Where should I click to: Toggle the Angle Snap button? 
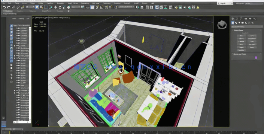pyautogui.click(x=102, y=7)
